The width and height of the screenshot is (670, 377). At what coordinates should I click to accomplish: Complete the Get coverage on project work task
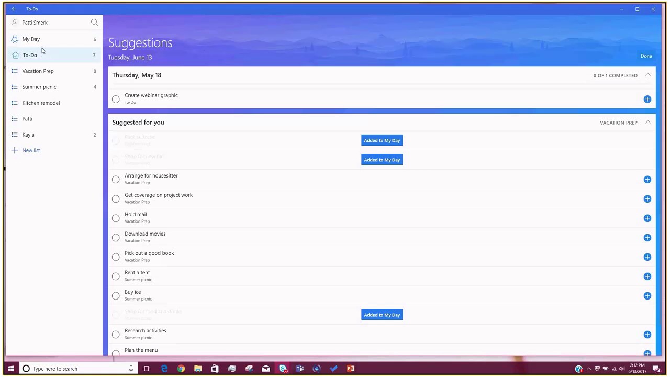[x=116, y=199]
